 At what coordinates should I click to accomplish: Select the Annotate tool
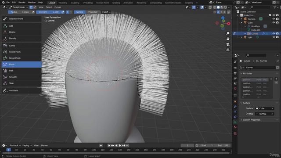point(22,90)
